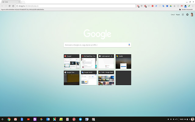This screenshot has width=195, height=122.
Task: Open the További könyvjelzők bookmarks folder
Action: click(186, 9)
